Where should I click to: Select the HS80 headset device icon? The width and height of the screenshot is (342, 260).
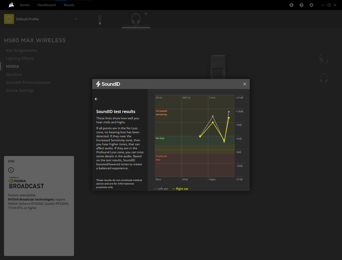136,19
